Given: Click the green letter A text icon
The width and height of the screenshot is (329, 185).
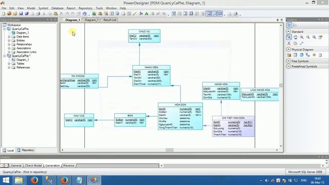Looking at the screenshot, I should tap(147, 14).
